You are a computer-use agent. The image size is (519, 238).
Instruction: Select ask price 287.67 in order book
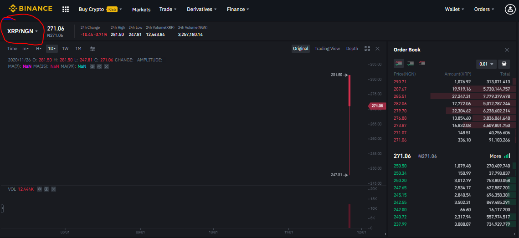[x=400, y=89]
